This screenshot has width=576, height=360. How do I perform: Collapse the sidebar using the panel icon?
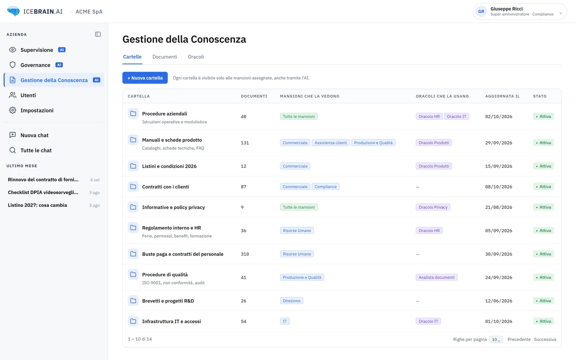point(98,34)
